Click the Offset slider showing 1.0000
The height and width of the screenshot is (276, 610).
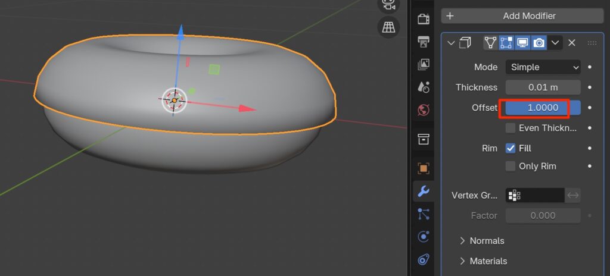click(x=543, y=108)
